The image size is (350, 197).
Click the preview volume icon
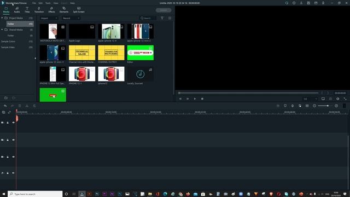[338, 99]
